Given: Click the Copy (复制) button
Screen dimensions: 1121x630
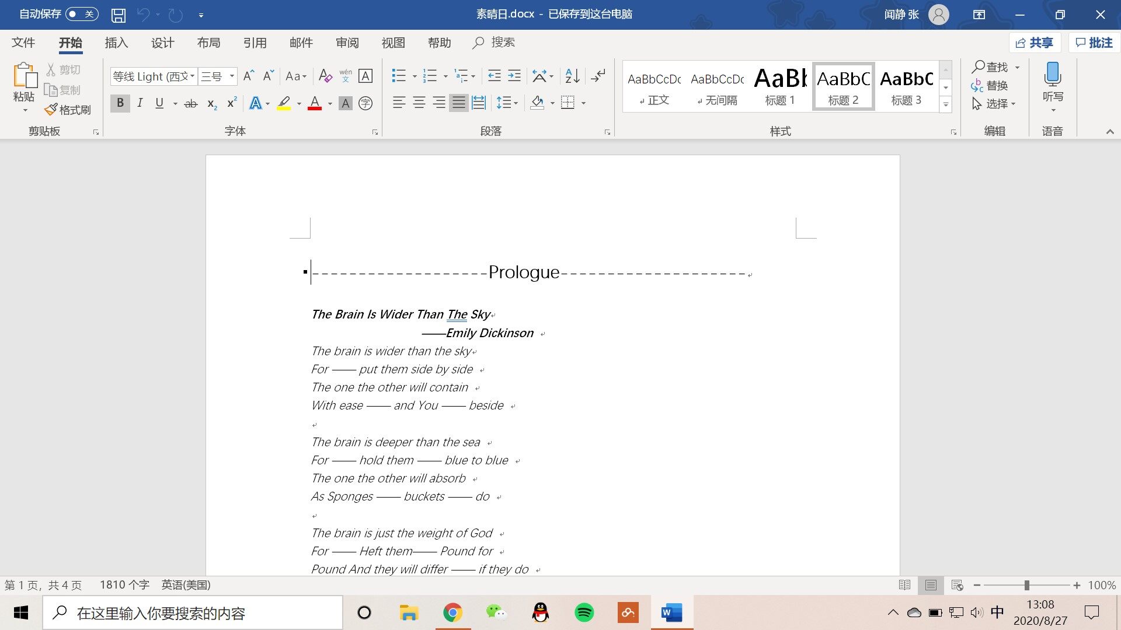Looking at the screenshot, I should pos(62,90).
